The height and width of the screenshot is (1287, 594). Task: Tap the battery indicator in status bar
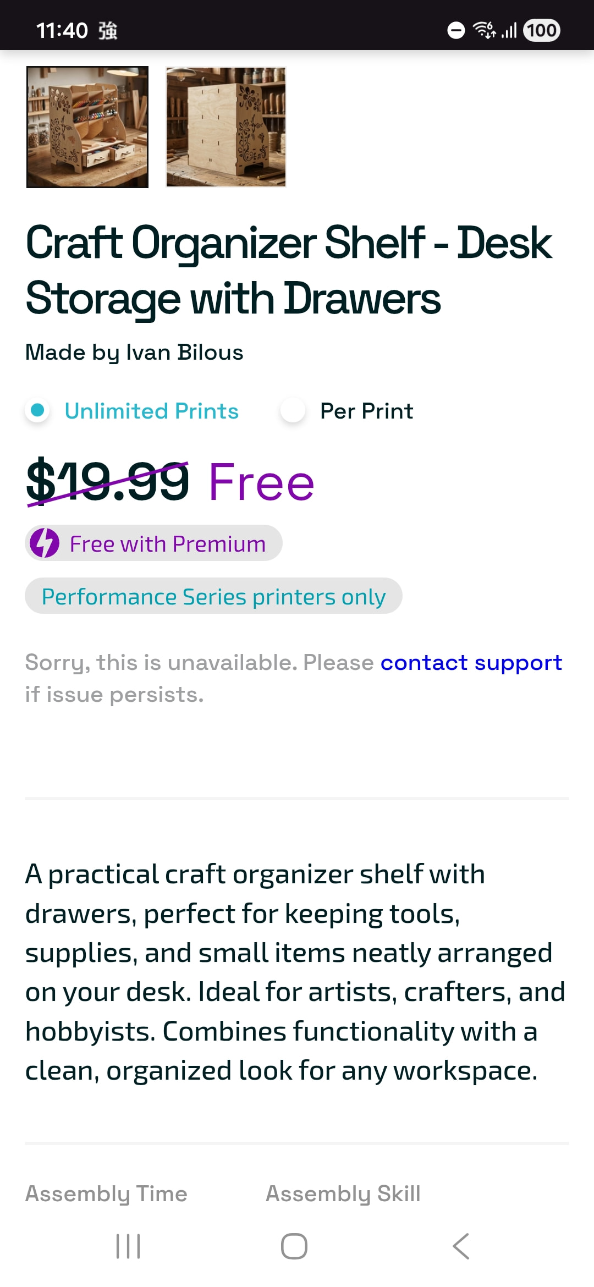[542, 30]
